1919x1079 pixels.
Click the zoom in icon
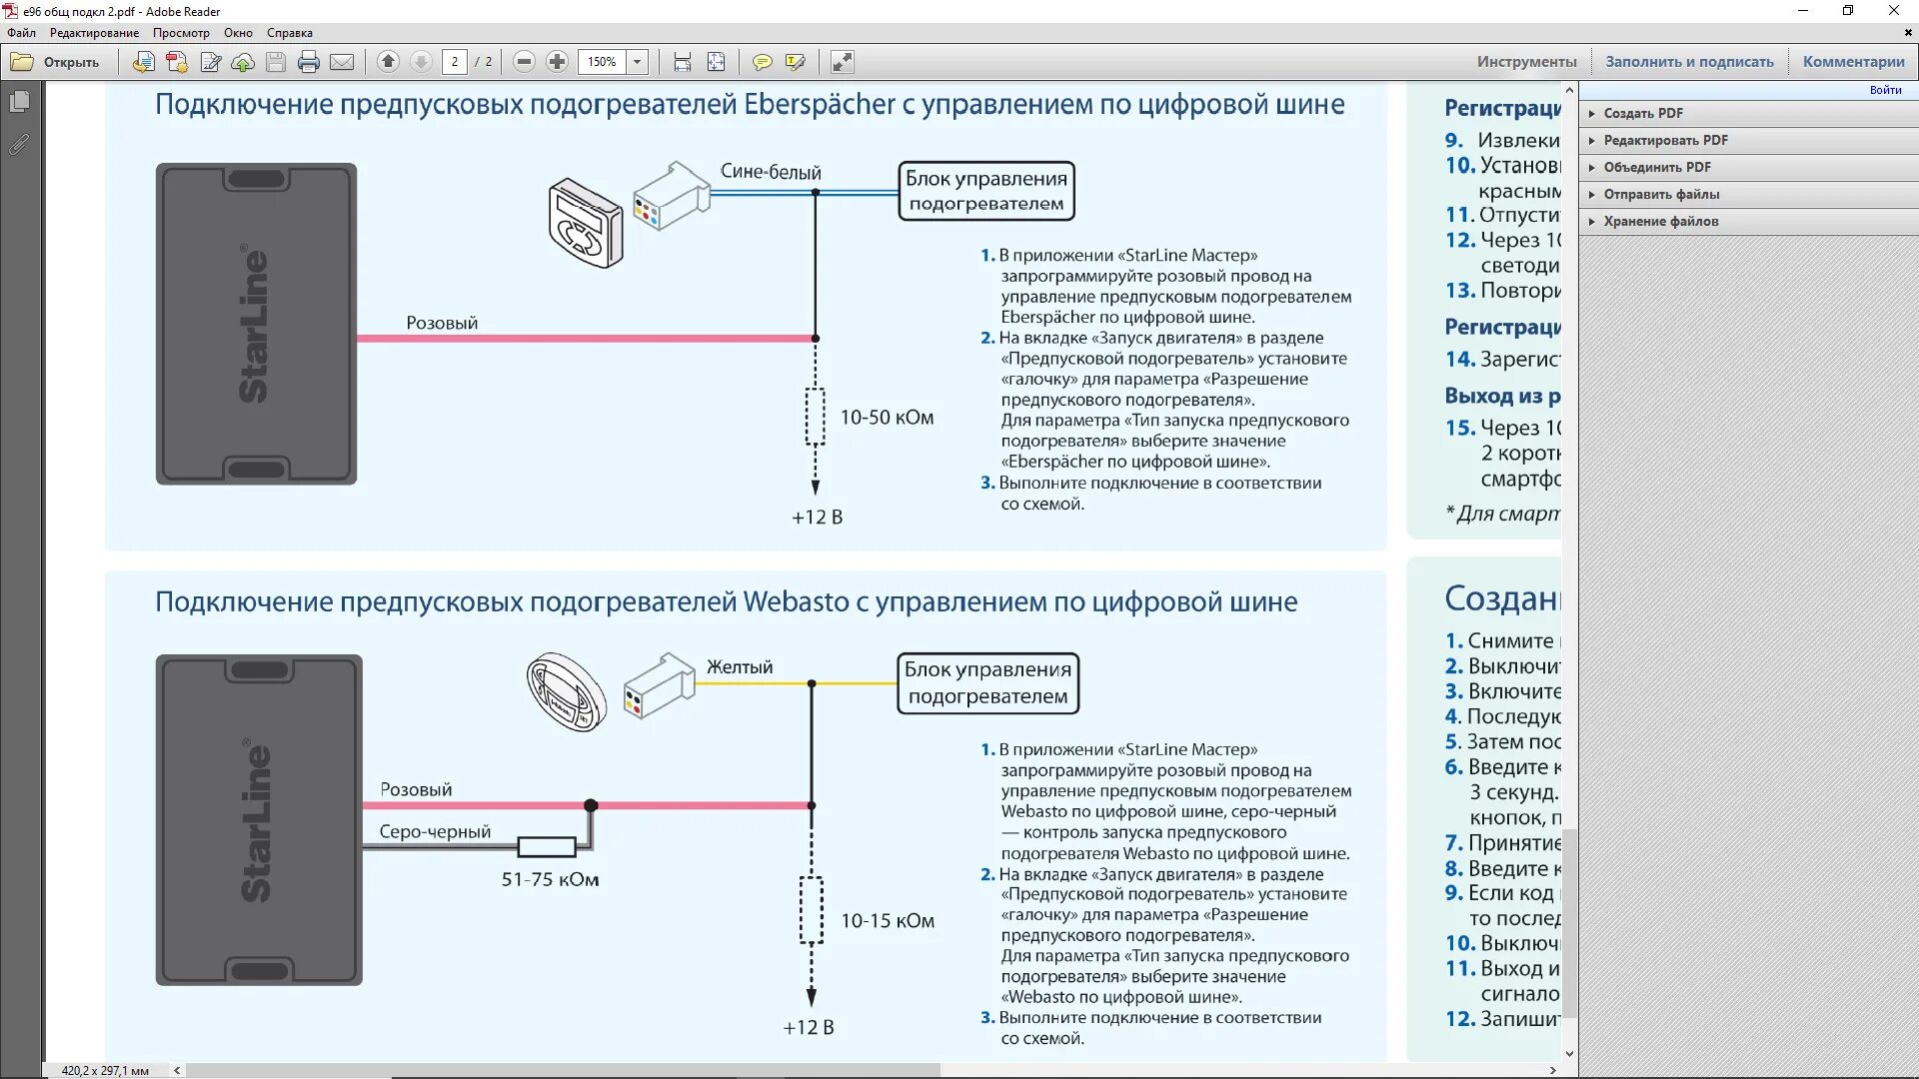pyautogui.click(x=554, y=62)
